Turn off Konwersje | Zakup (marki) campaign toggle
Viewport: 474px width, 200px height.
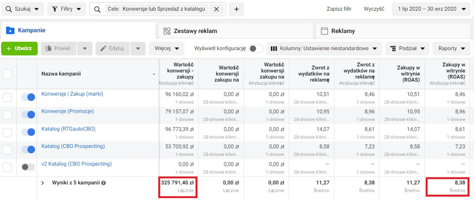(x=28, y=98)
